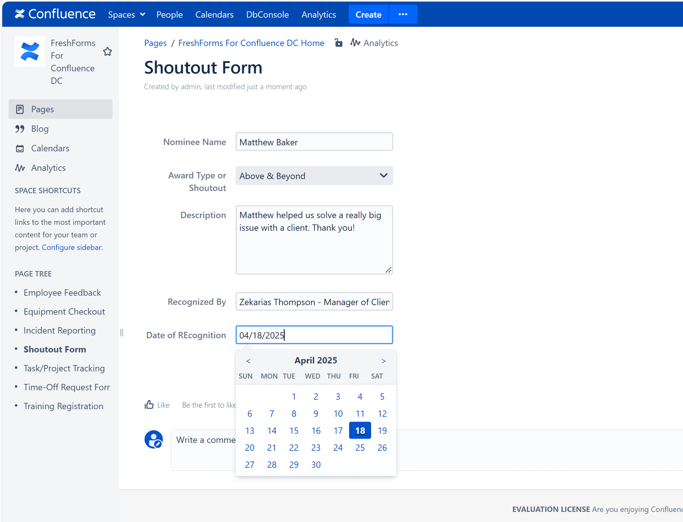Open the Analytics icon next to the breadcrumbs
This screenshot has width=683, height=522.
point(355,43)
